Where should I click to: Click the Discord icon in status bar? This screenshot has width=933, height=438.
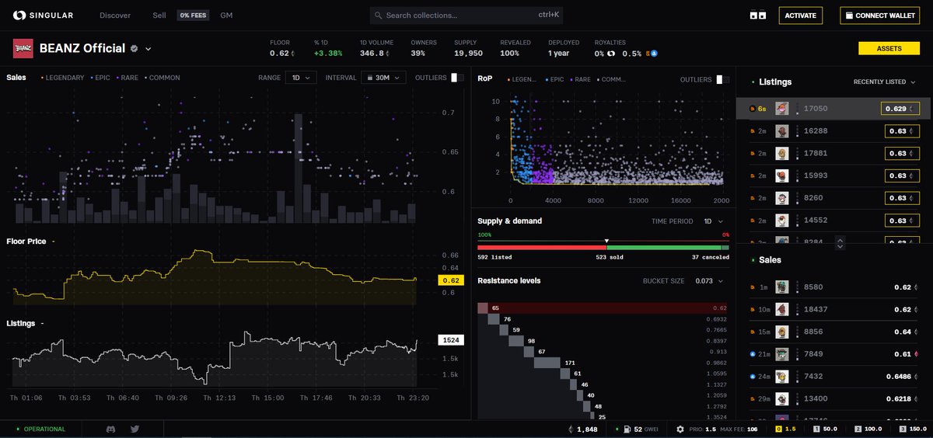point(111,429)
